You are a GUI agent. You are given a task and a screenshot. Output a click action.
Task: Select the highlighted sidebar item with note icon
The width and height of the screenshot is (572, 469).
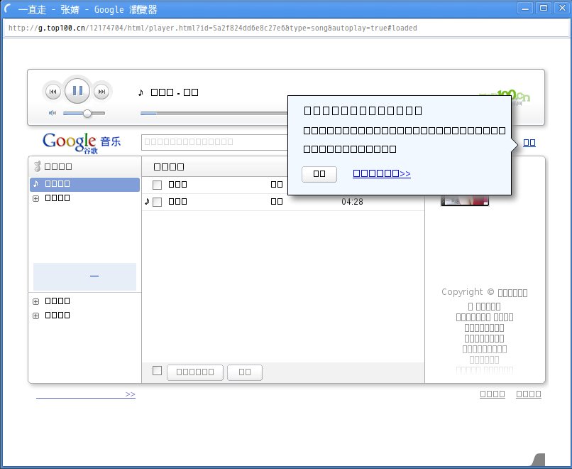[84, 184]
